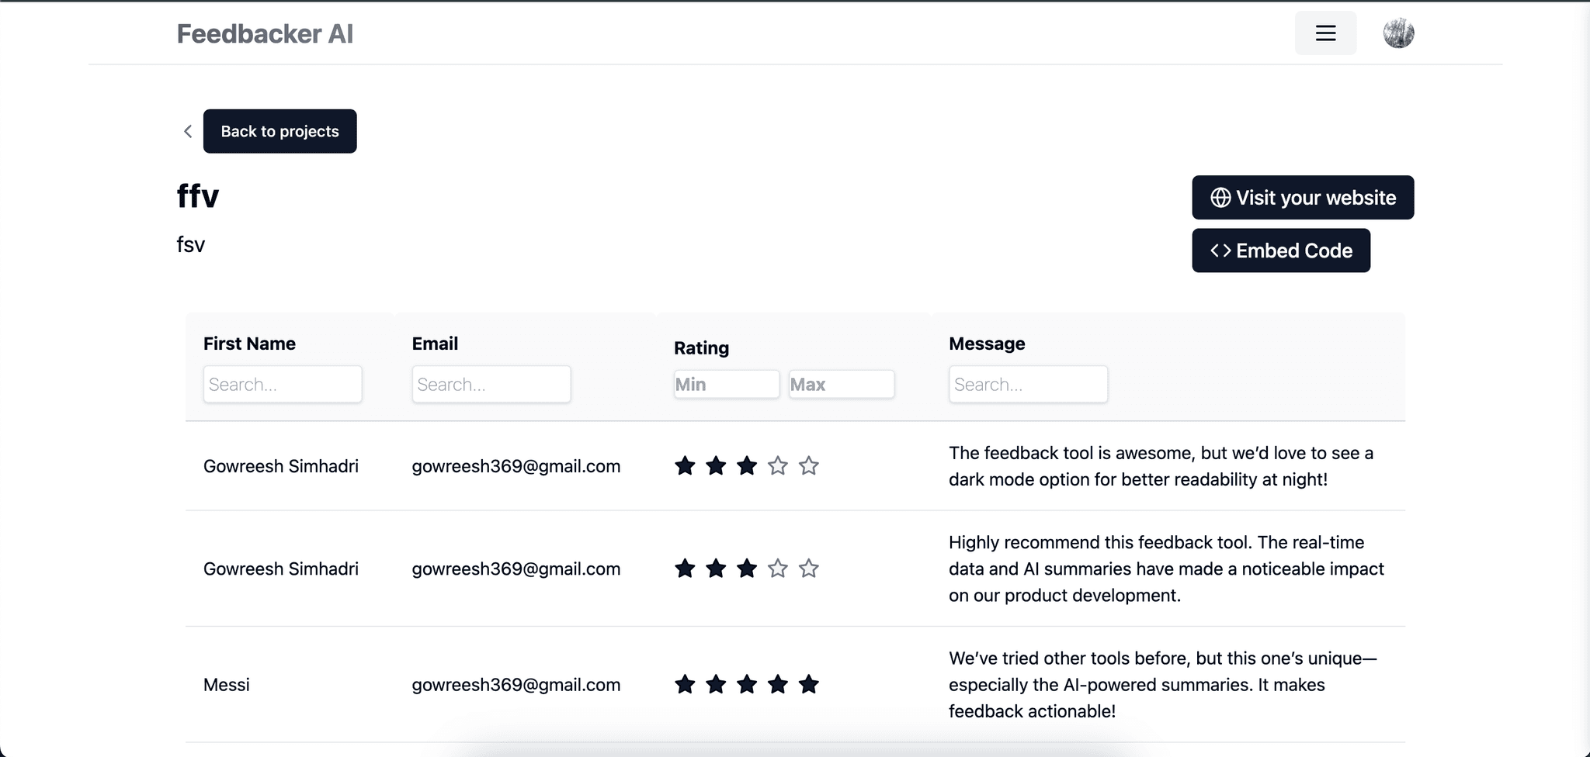Click the Rating column header
The width and height of the screenshot is (1590, 757).
click(701, 348)
